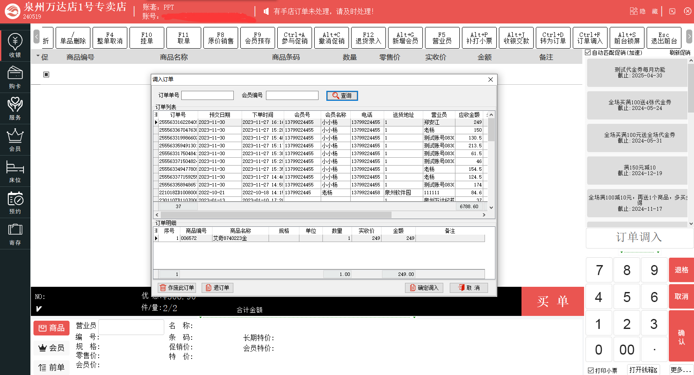Toggle 打印小票 checkbox
The height and width of the screenshot is (375, 694).
pos(591,371)
